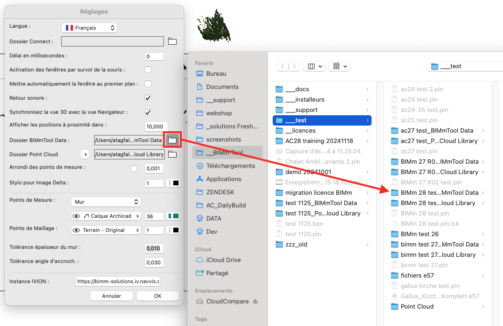Viewport: 503px width, 326px height.
Task: Open the Applications sidebar location
Action: pyautogui.click(x=224, y=179)
